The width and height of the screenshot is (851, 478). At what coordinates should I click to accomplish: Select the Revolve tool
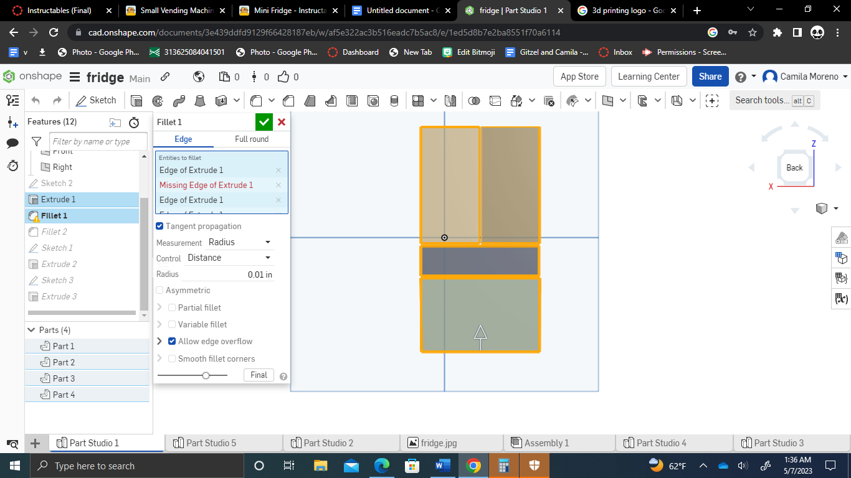point(158,100)
